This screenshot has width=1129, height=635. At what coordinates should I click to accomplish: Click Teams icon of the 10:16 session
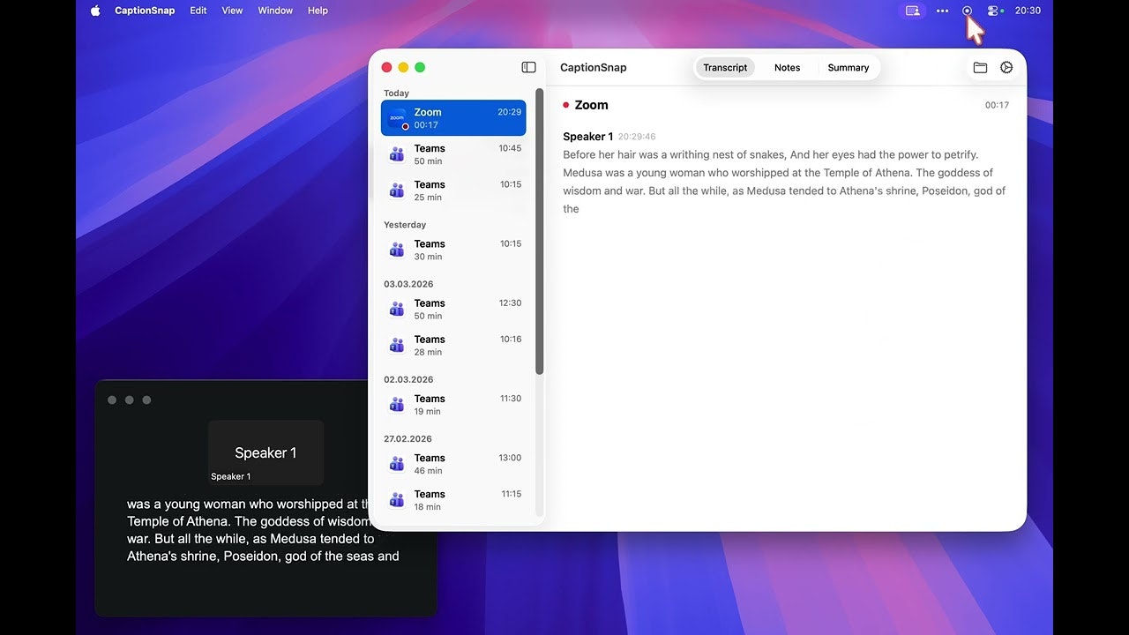click(x=397, y=345)
